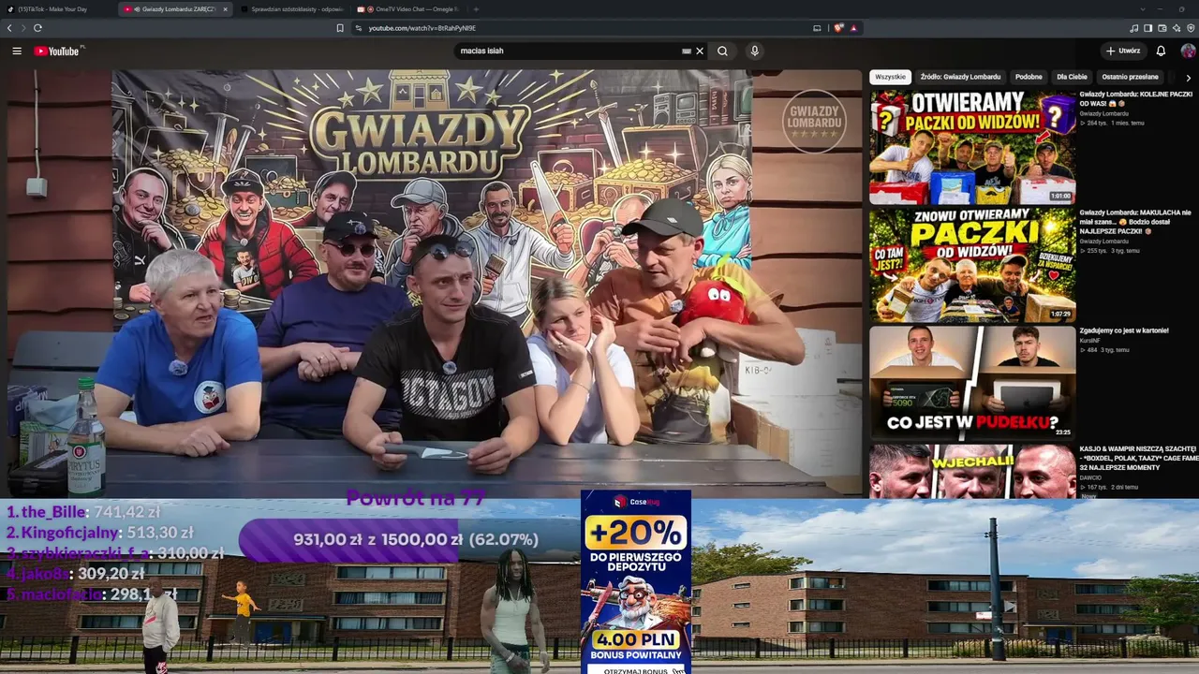Close the Gwiazdy Lombardu browser tab
The image size is (1199, 674).
[225, 9]
